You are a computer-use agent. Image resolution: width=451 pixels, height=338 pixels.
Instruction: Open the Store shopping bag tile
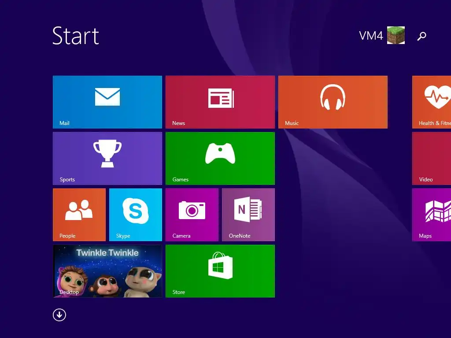pos(220,271)
